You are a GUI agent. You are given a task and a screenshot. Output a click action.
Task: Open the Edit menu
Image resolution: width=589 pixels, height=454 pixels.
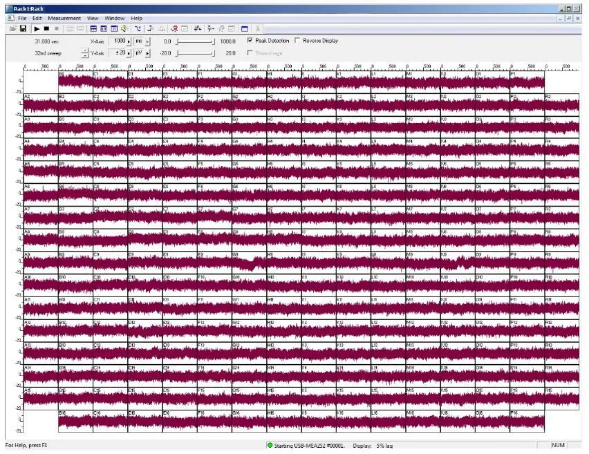pyautogui.click(x=37, y=18)
